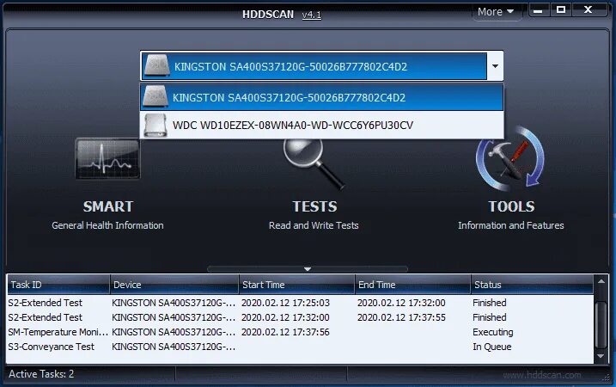616x387 pixels.
Task: Open the TOOLS hammer and screwdriver icon
Action: pos(510,157)
